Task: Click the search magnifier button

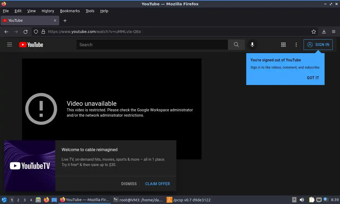Action: [236, 45]
